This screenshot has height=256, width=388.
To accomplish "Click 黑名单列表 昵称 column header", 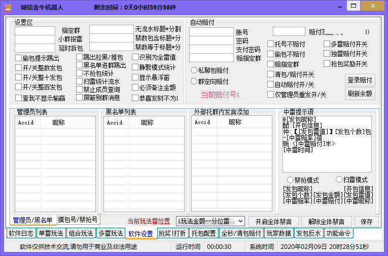I will (156, 123).
